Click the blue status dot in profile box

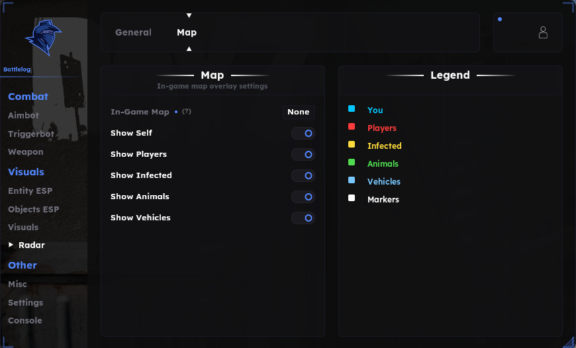point(500,19)
